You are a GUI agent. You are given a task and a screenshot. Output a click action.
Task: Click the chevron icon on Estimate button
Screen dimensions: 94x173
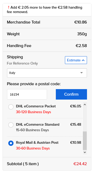83,60
